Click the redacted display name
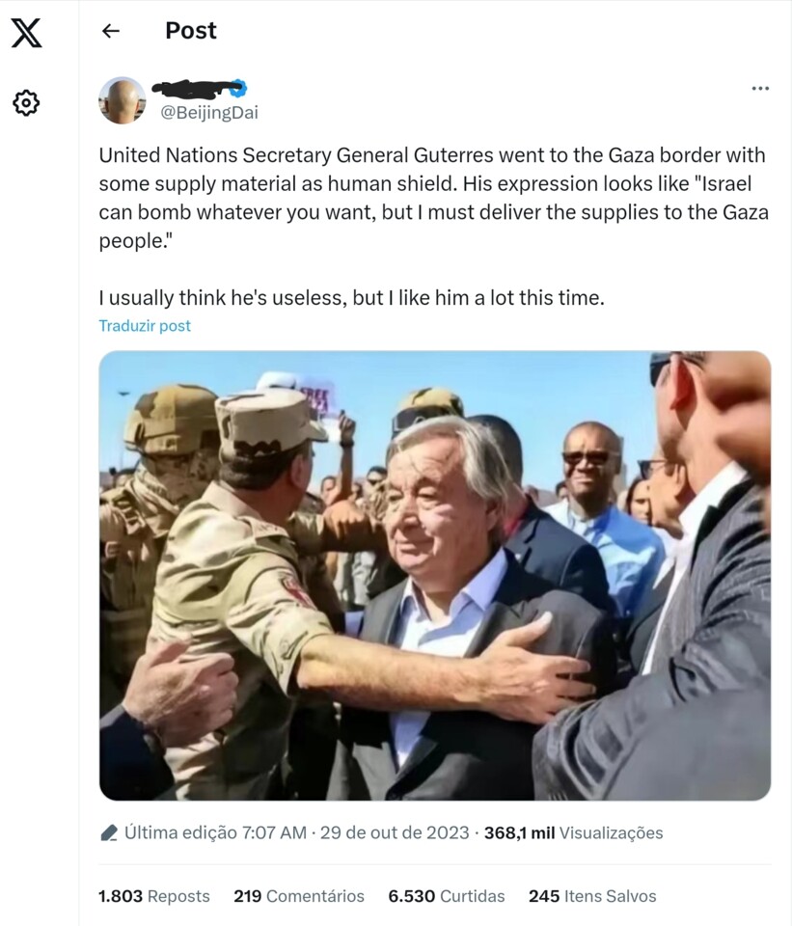This screenshot has height=926, width=792. (x=193, y=89)
